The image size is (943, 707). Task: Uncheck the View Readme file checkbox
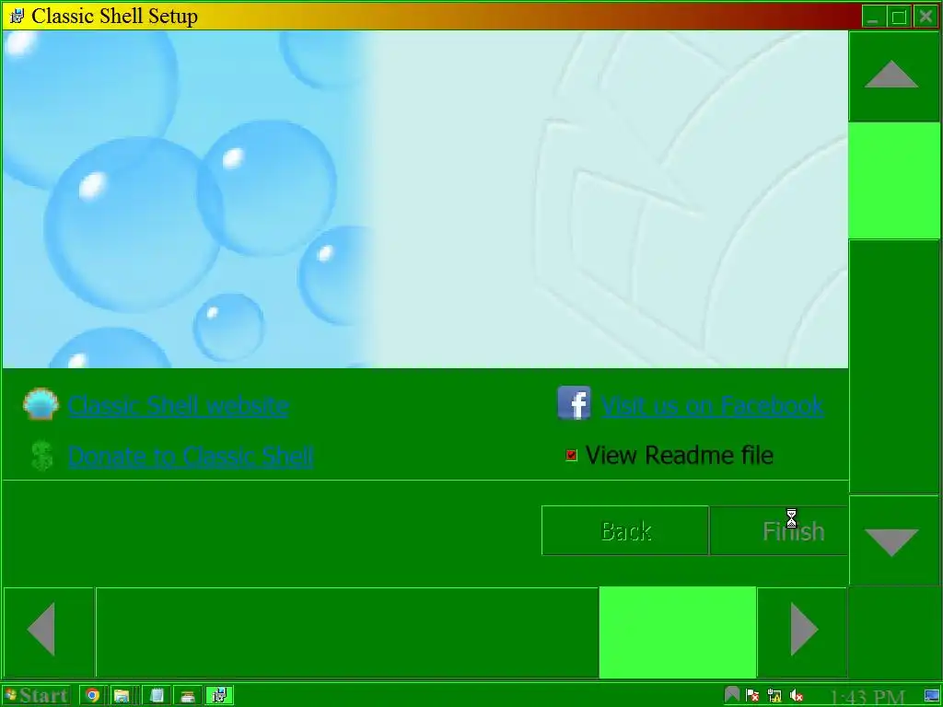click(571, 455)
